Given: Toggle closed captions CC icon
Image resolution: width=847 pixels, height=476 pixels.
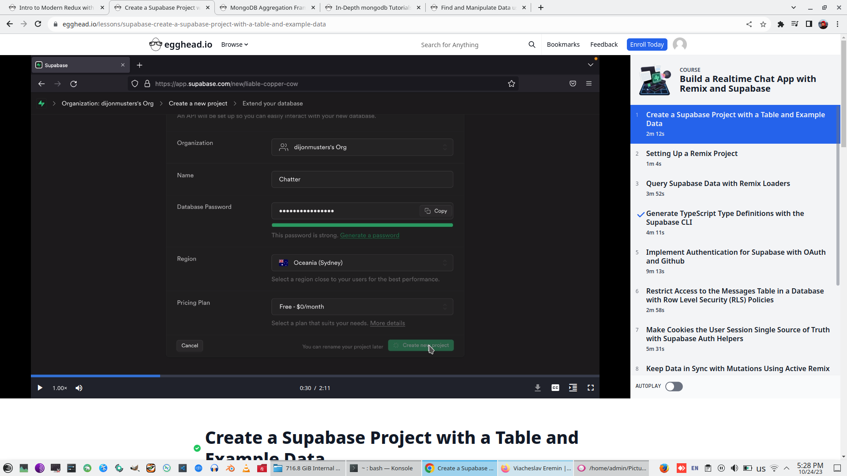Looking at the screenshot, I should 555,388.
